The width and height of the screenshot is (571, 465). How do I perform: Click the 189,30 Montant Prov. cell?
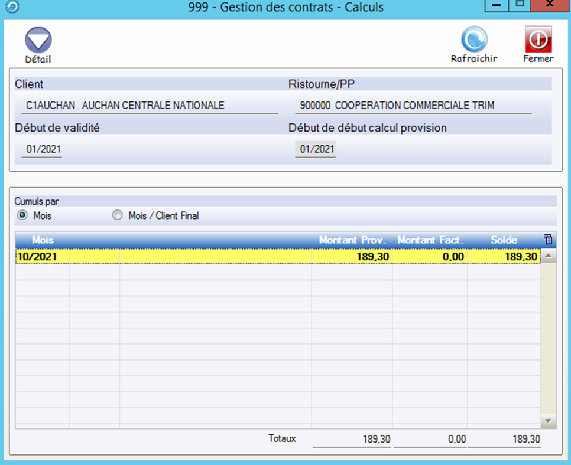[x=352, y=257]
